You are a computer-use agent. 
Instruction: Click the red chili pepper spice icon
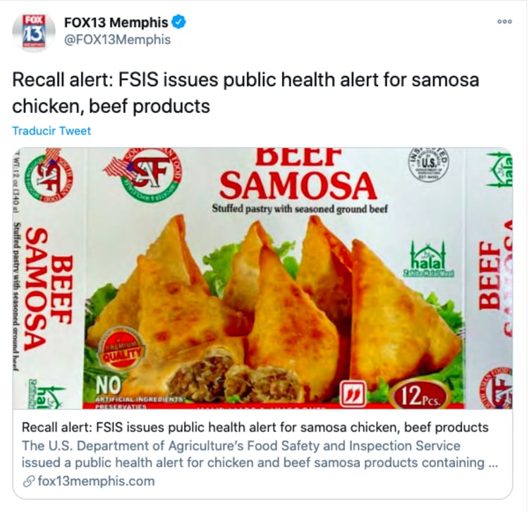353,394
